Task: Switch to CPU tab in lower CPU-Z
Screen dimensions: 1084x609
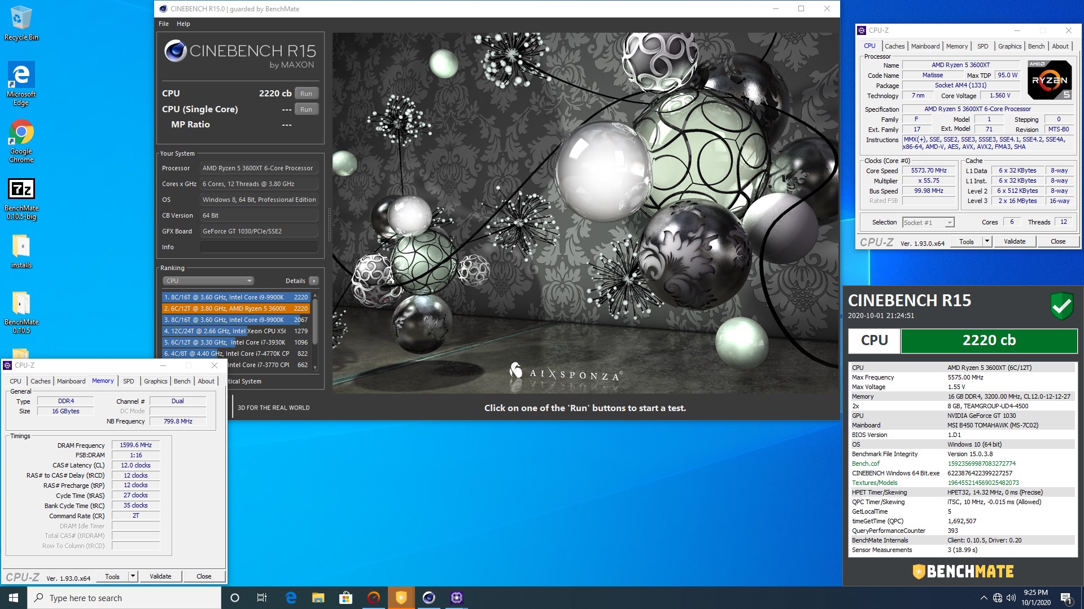Action: pos(15,381)
